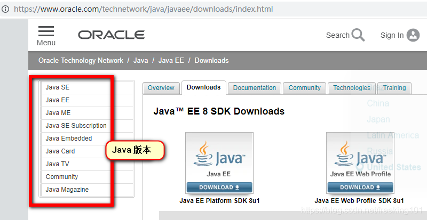Click the Java breadcrumb link
427x220 pixels.
pos(140,60)
